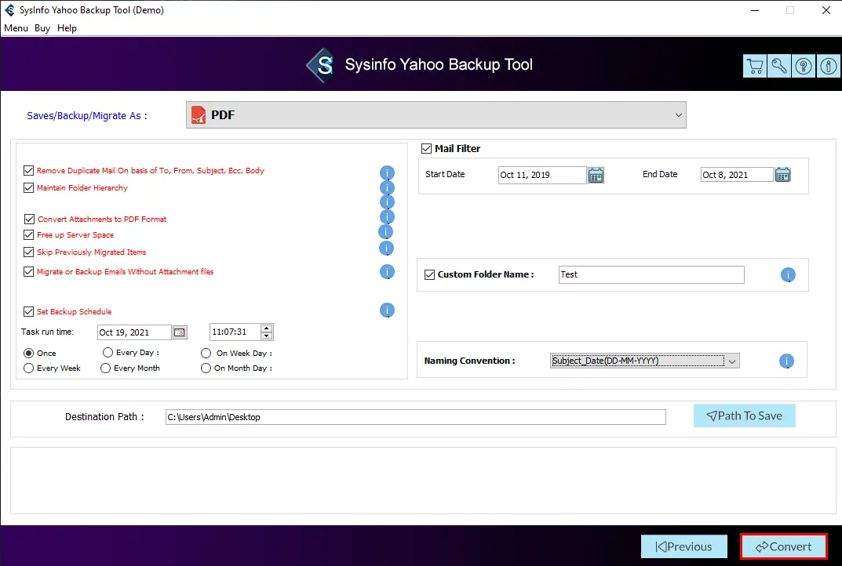842x566 pixels.
Task: Open the End Date calendar picker
Action: click(x=782, y=175)
